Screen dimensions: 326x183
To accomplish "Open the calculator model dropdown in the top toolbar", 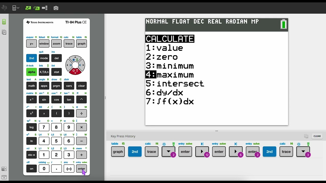I will [x=16, y=8].
